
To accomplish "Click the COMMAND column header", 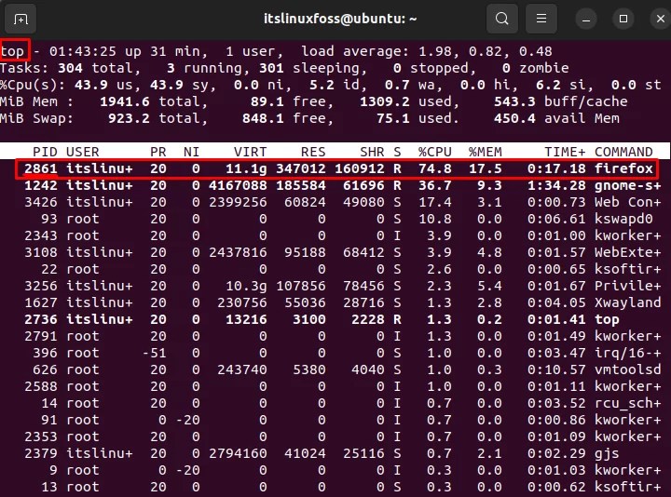I will coord(623,152).
